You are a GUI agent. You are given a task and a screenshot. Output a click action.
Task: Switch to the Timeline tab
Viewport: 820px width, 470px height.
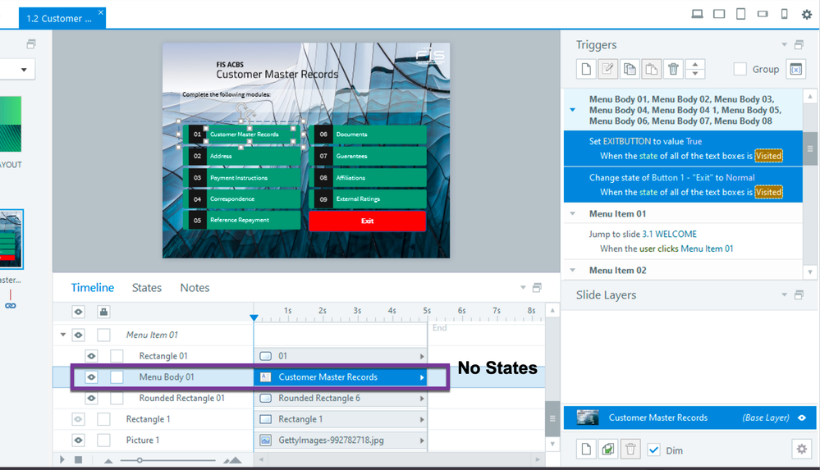pos(93,288)
